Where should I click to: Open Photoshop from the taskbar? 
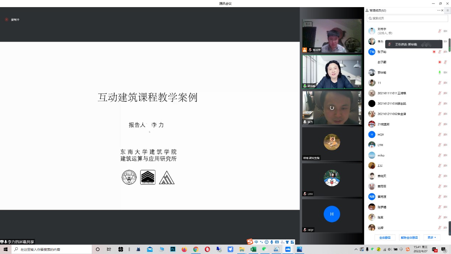click(173, 249)
